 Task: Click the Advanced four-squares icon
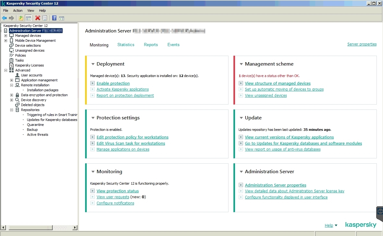(x=11, y=70)
